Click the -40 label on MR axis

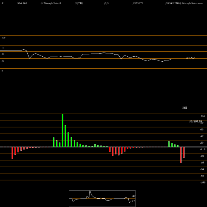click(x=202, y=163)
